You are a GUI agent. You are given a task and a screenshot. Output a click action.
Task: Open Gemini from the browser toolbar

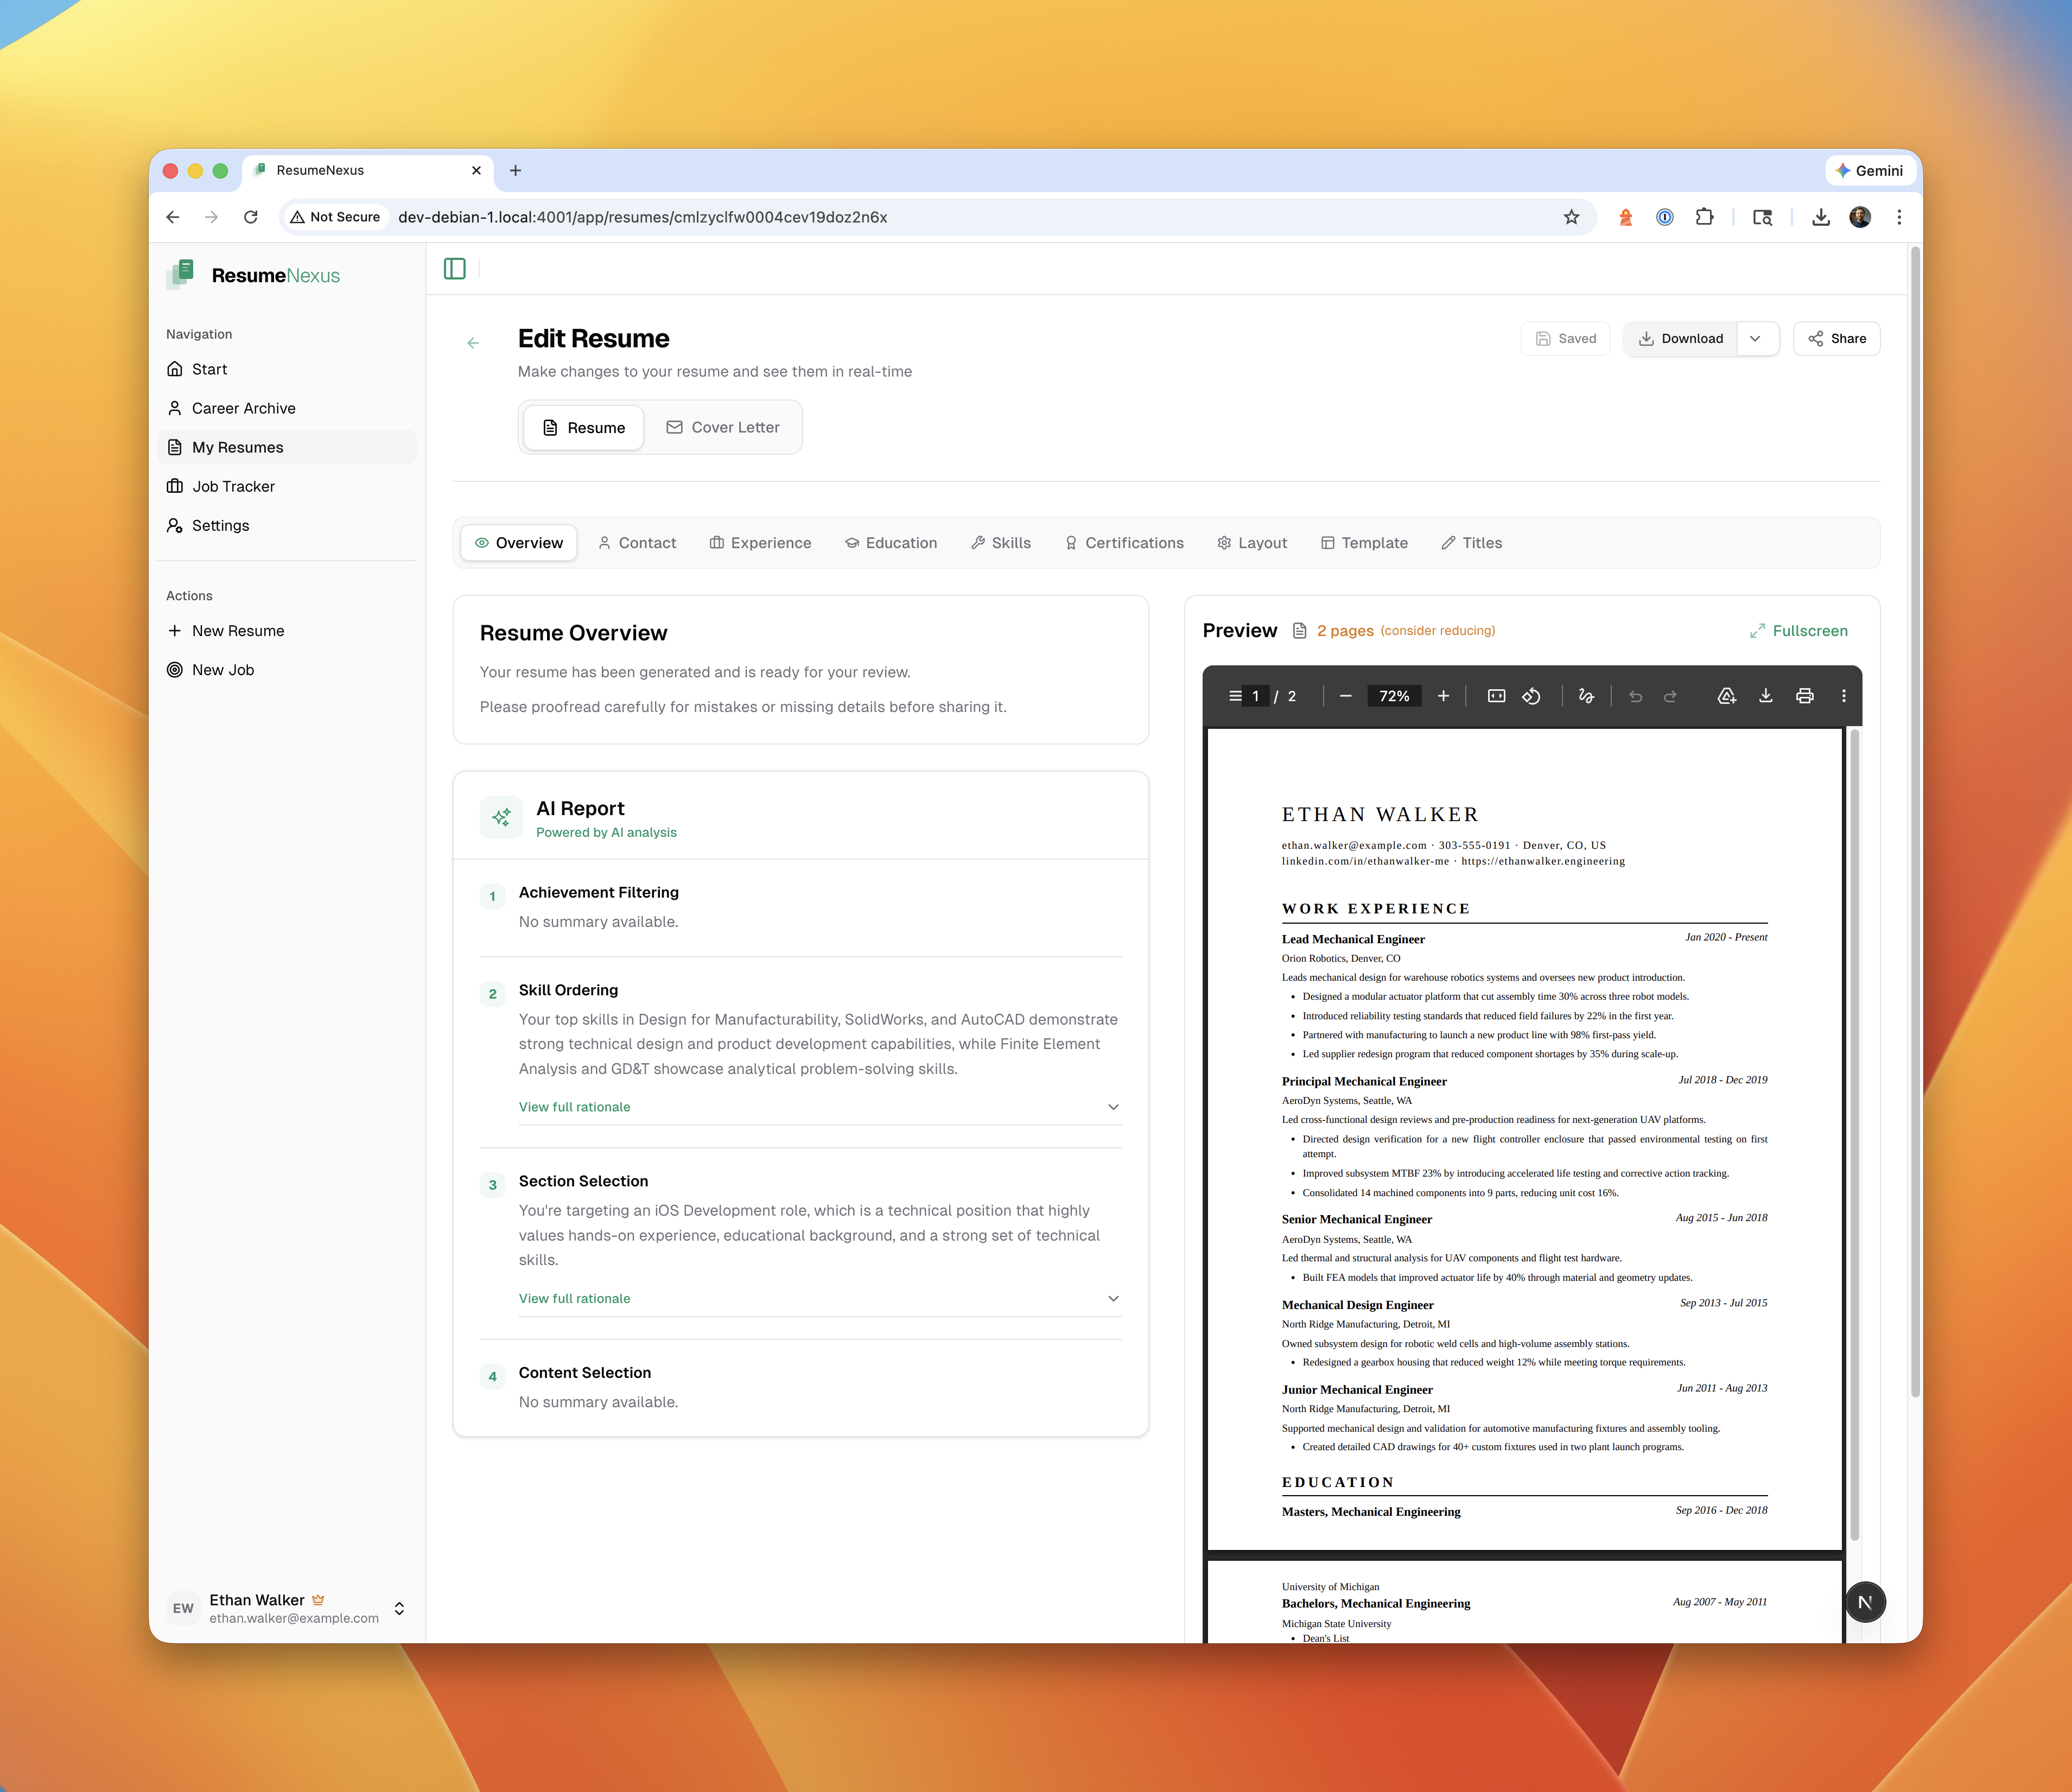[1869, 170]
